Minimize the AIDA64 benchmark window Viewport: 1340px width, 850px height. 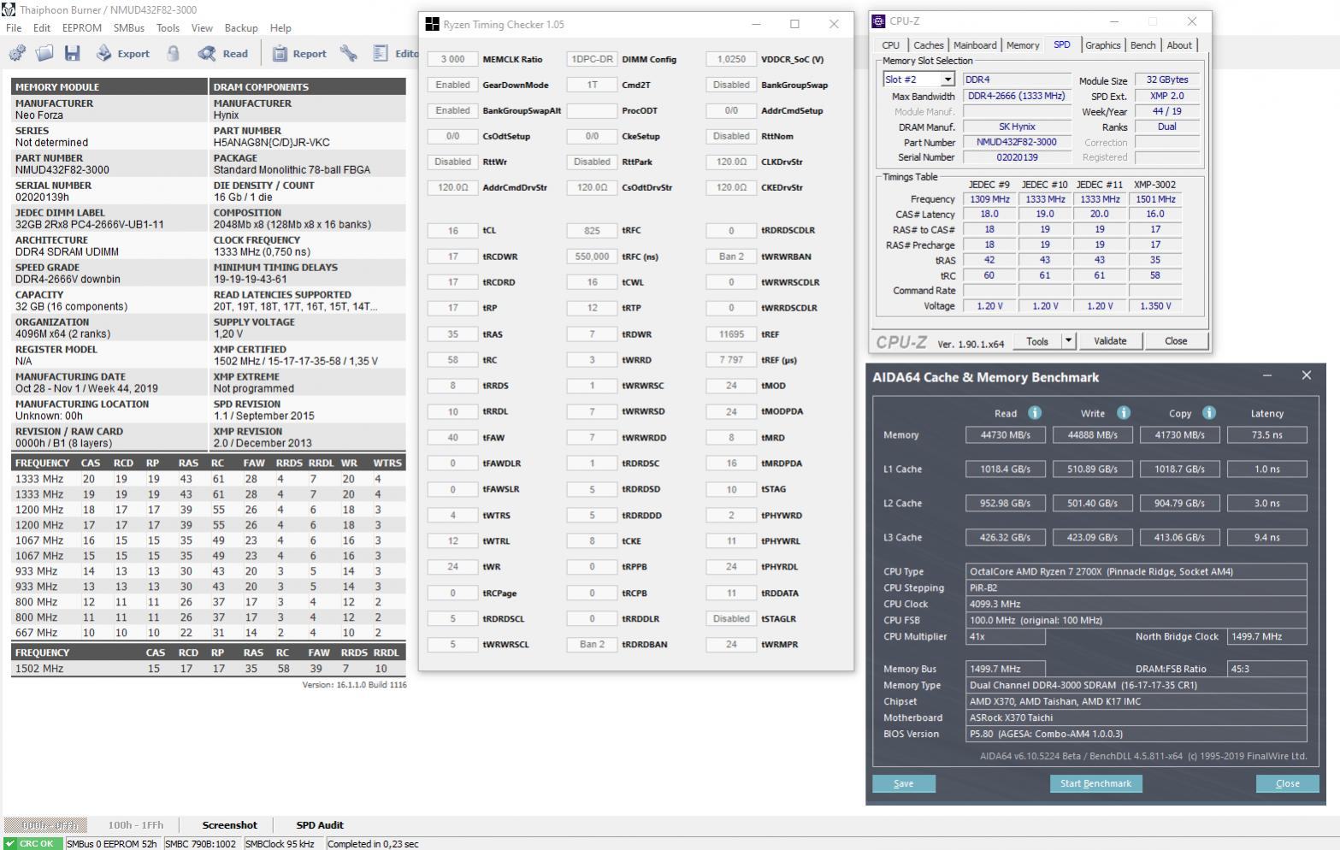(1267, 375)
